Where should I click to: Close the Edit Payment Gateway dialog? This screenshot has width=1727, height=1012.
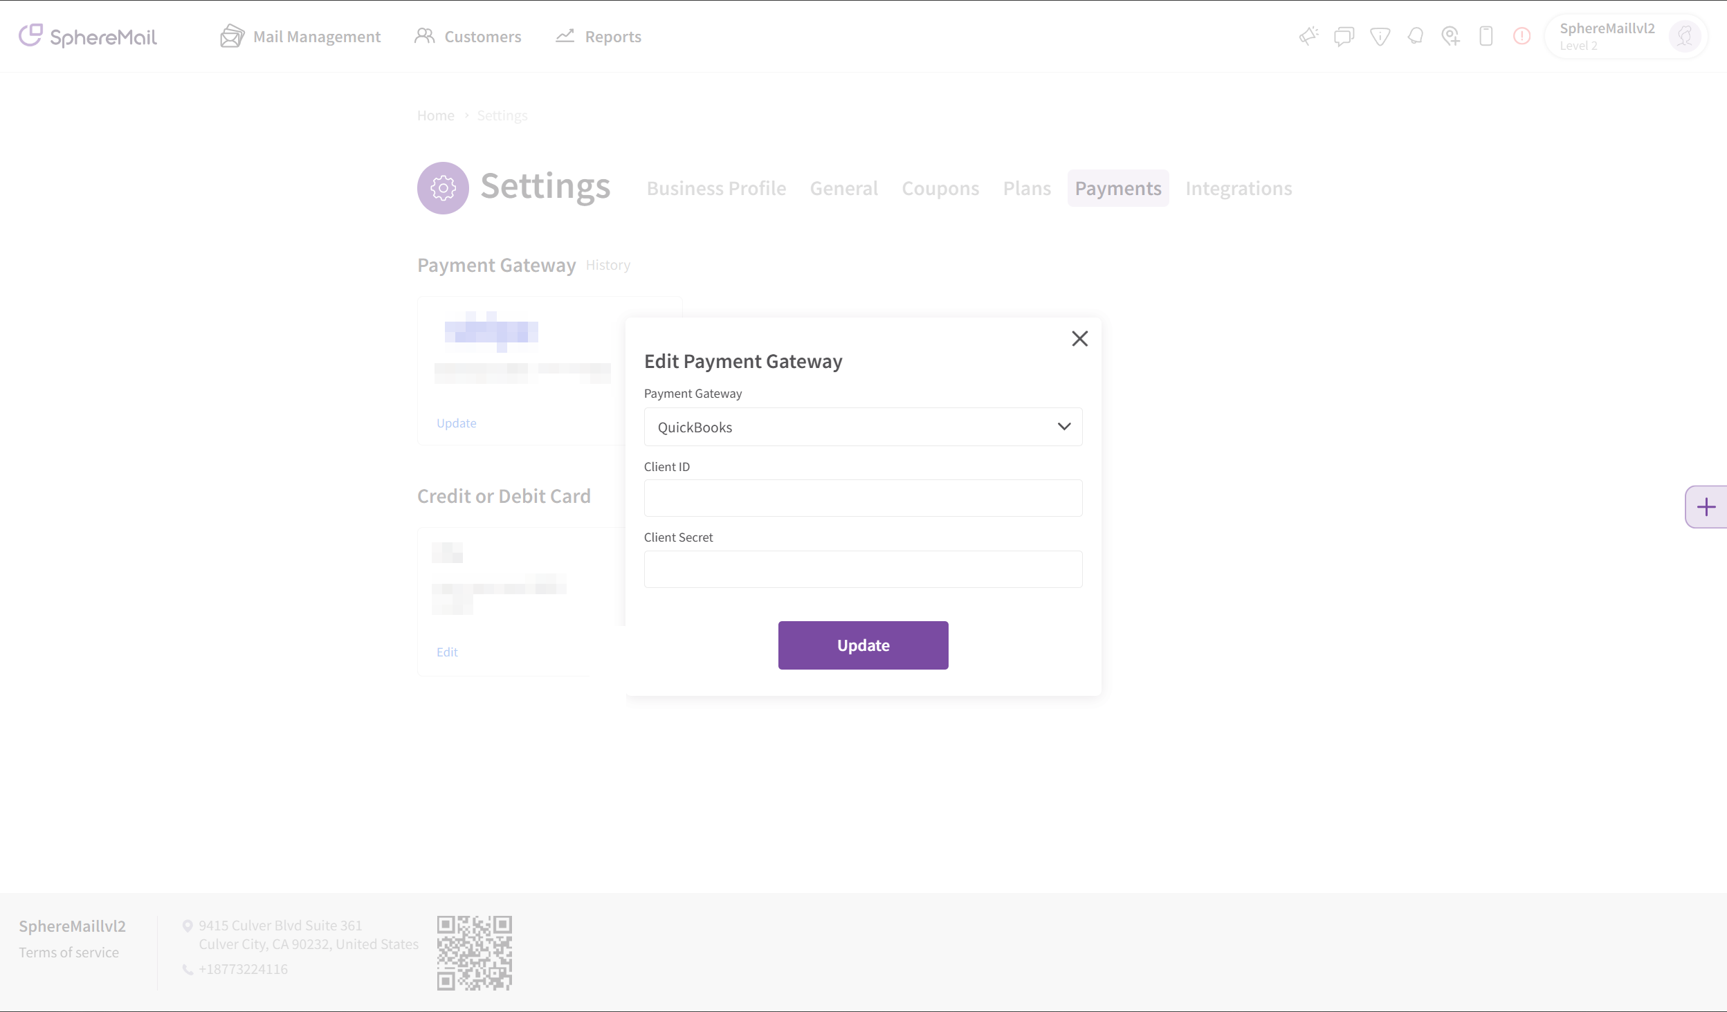(x=1079, y=338)
